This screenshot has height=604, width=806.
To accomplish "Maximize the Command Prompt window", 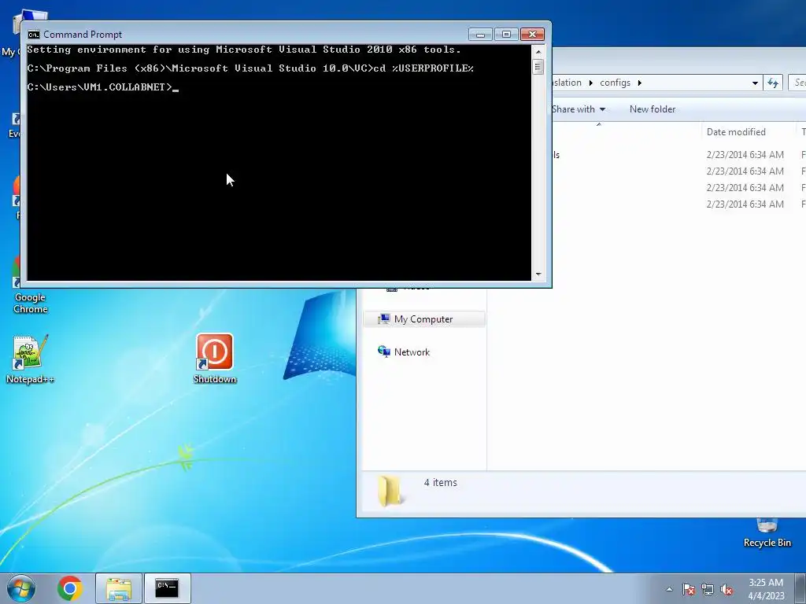I will click(x=506, y=35).
